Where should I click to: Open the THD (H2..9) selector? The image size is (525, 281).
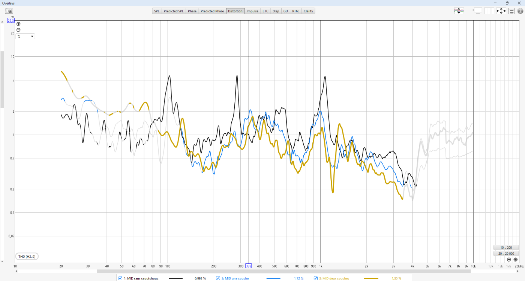pyautogui.click(x=26, y=256)
